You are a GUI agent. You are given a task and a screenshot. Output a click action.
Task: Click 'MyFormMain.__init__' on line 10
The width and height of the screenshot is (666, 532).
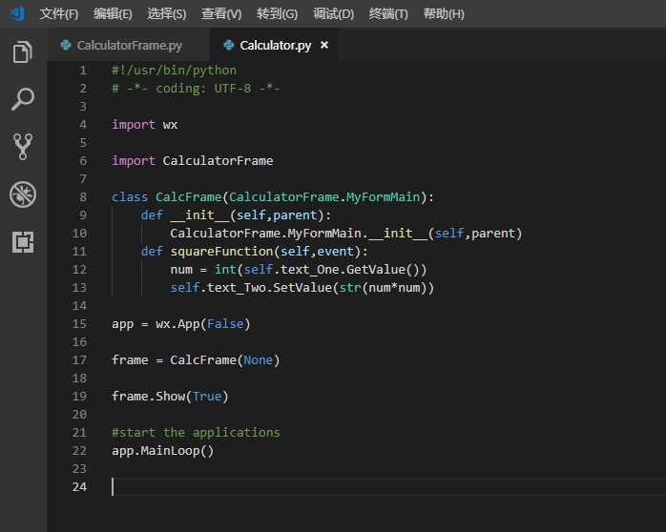click(x=357, y=234)
